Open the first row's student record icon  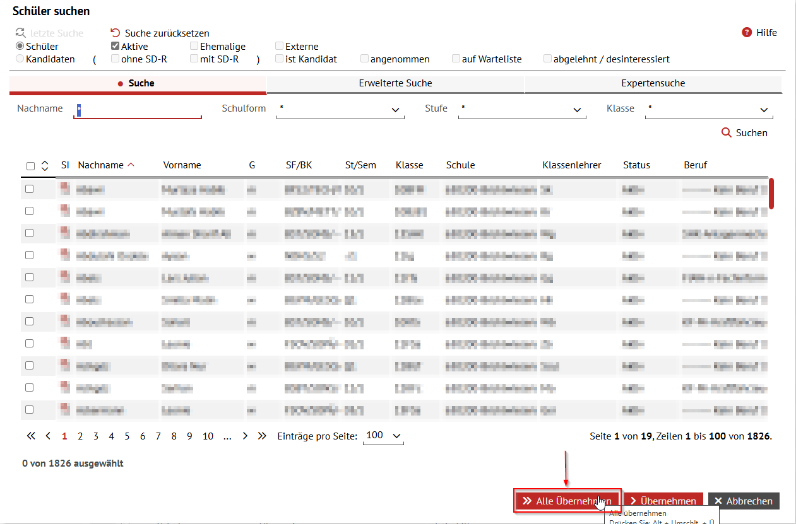[x=65, y=189]
